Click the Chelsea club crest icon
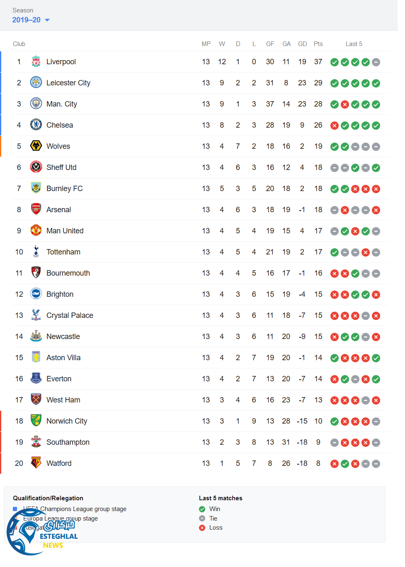Image resolution: width=405 pixels, height=567 pixels. [x=36, y=125]
